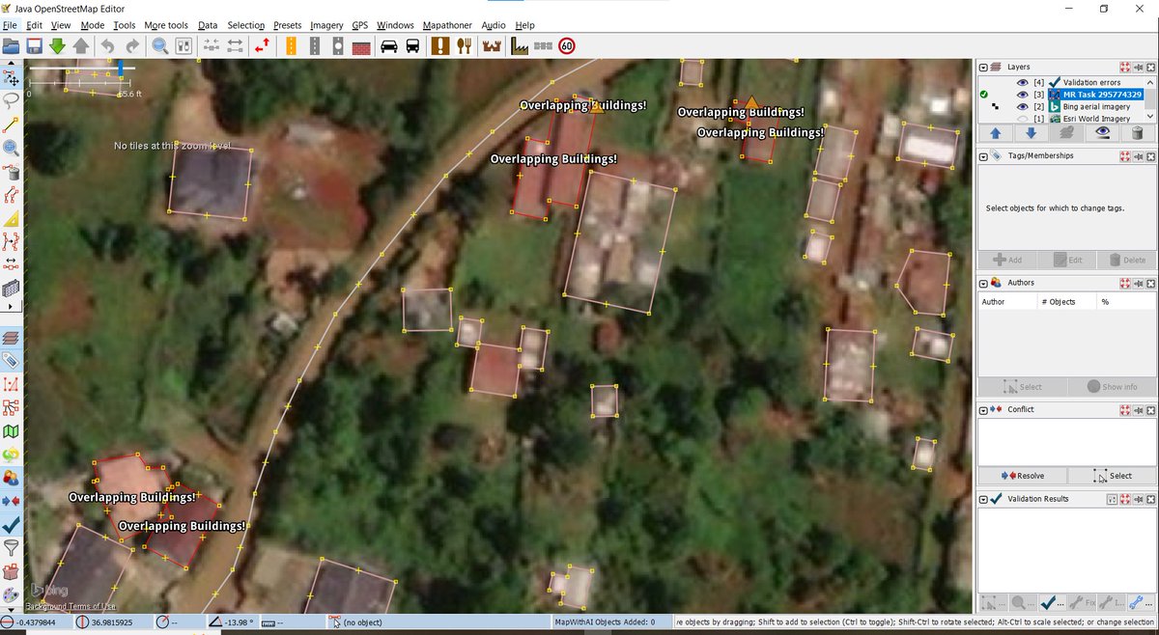The height and width of the screenshot is (635, 1159).
Task: Collapse the Validation Results panel
Action: click(983, 499)
